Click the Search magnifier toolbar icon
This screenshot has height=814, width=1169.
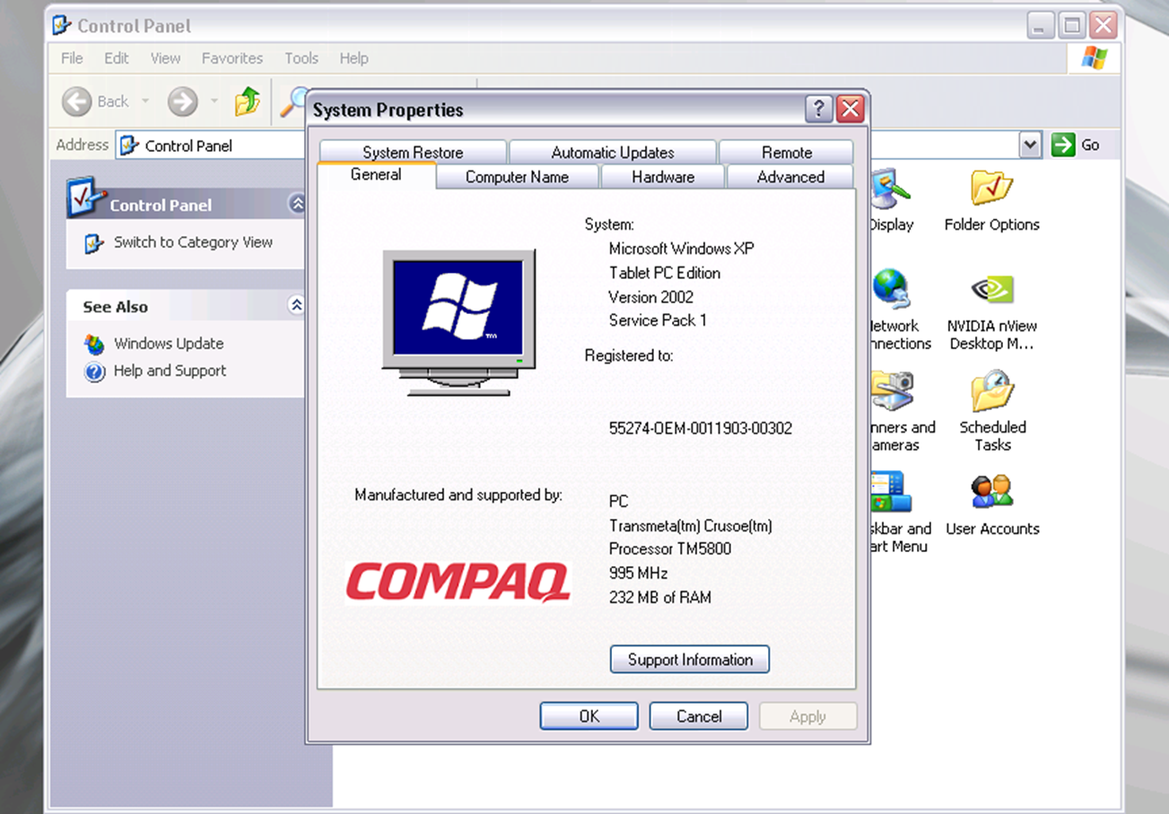pyautogui.click(x=292, y=101)
